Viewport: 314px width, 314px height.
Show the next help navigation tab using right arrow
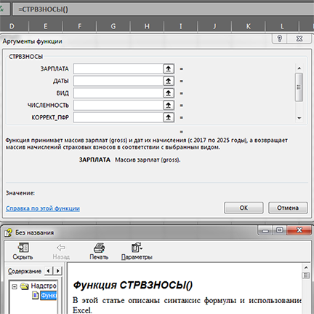pos(57,270)
